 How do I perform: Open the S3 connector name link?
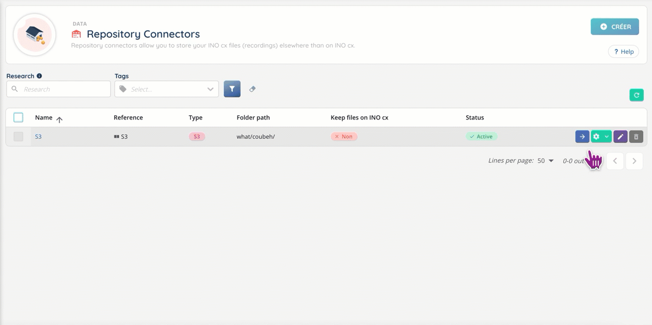38,137
